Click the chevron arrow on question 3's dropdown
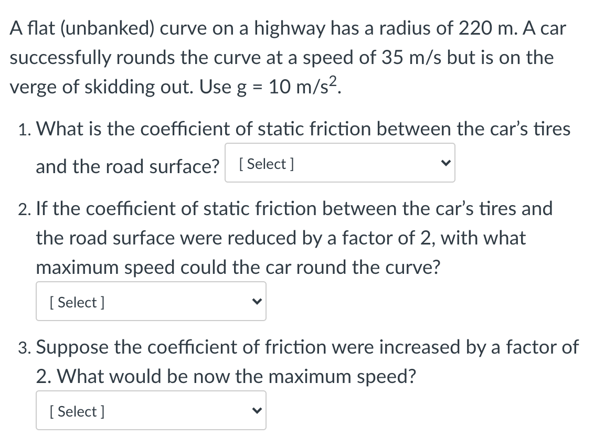 coord(256,410)
